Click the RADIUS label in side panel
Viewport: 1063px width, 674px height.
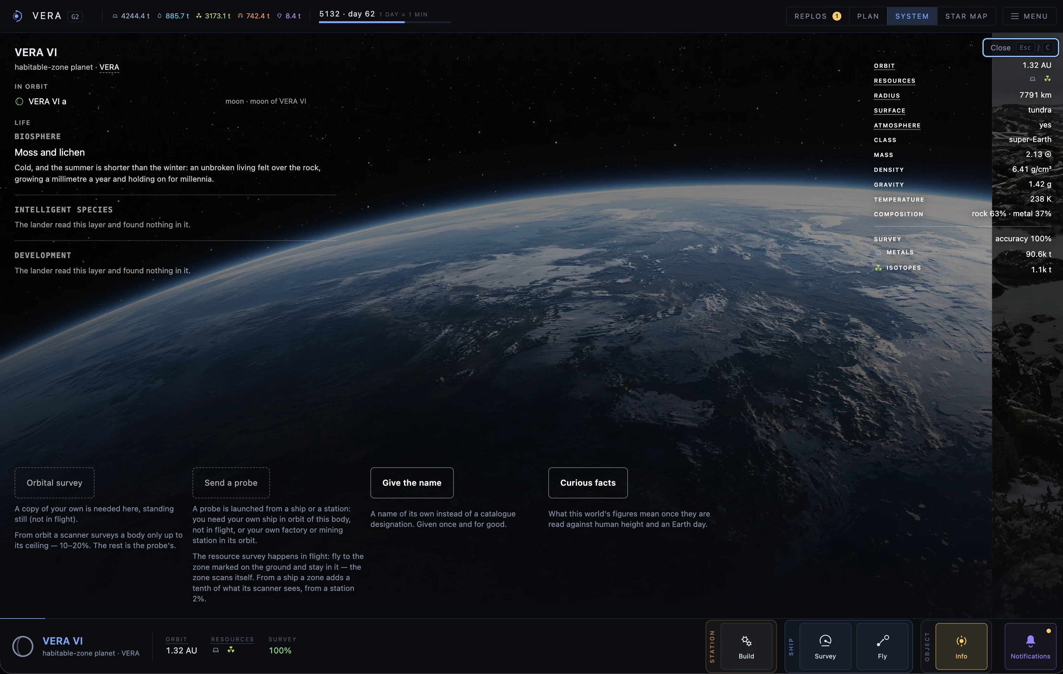click(x=886, y=96)
